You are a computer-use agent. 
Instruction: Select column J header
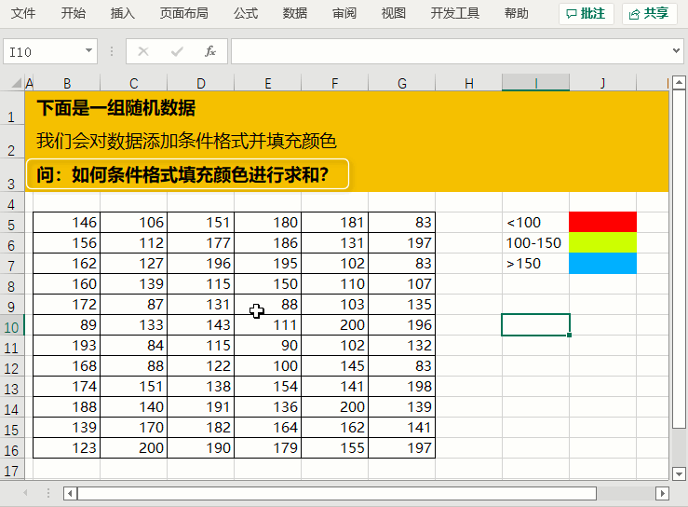point(603,83)
